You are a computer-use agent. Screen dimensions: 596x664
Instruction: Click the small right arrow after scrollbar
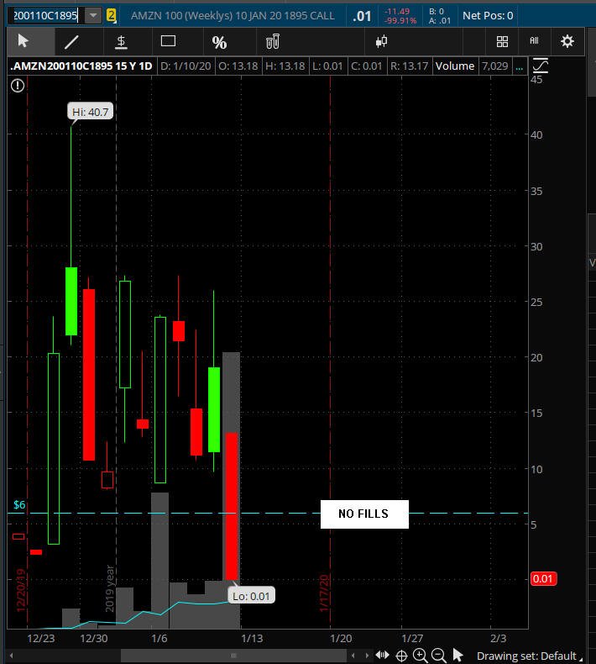pyautogui.click(x=366, y=656)
